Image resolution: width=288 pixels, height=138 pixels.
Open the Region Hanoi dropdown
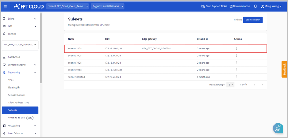click(x=107, y=6)
